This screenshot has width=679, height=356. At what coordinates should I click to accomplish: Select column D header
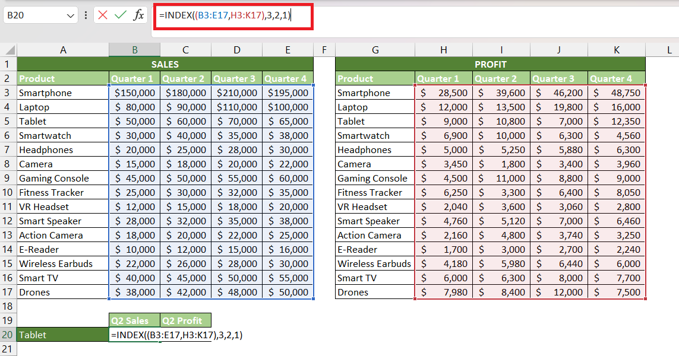237,50
